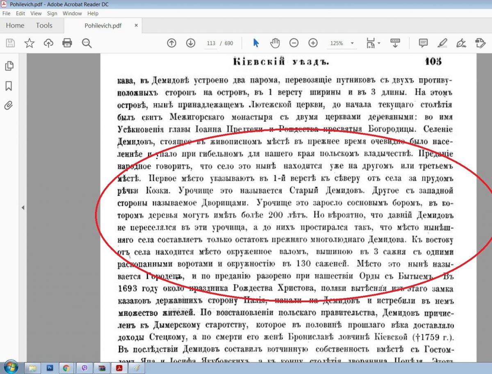
Task: Select the Hand pan tool
Action: click(x=275, y=43)
